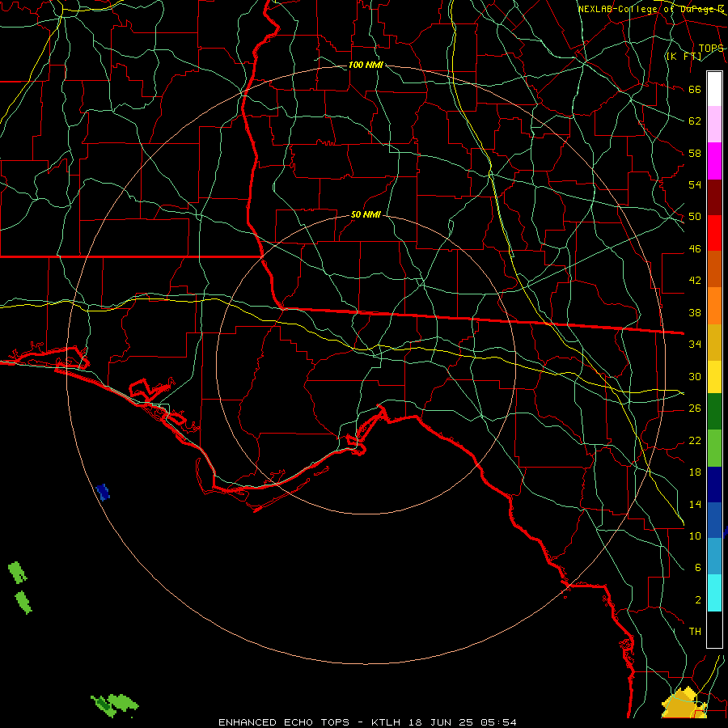Select the 22 legend value
Screen dimensions: 728x728
point(695,440)
